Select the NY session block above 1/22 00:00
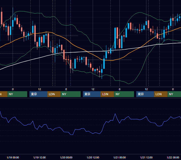 174,94
